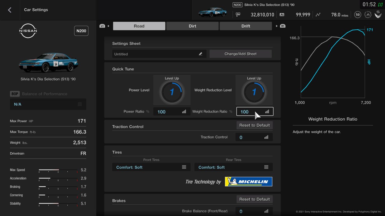Adjust the Brake Balance value 0

click(x=254, y=211)
